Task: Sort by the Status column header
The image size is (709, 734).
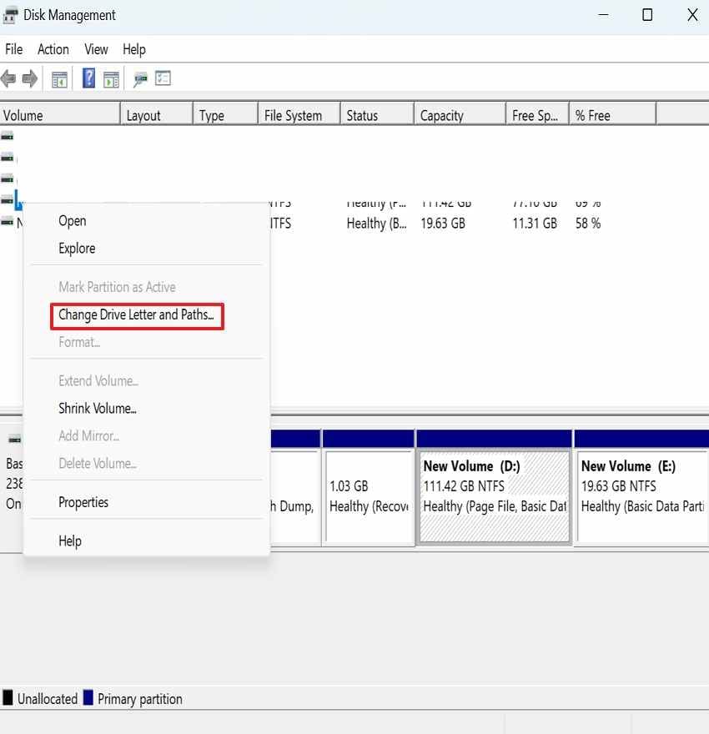Action: (377, 115)
